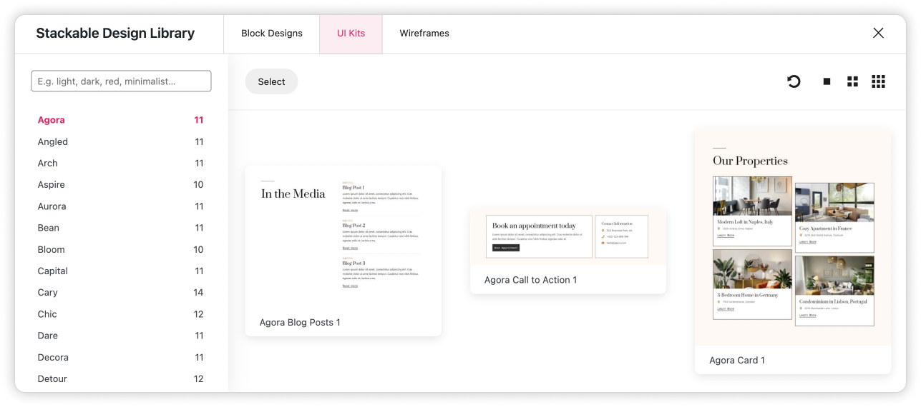Select the Bean UI kit
Screen dimensions: 921x407
(121, 228)
